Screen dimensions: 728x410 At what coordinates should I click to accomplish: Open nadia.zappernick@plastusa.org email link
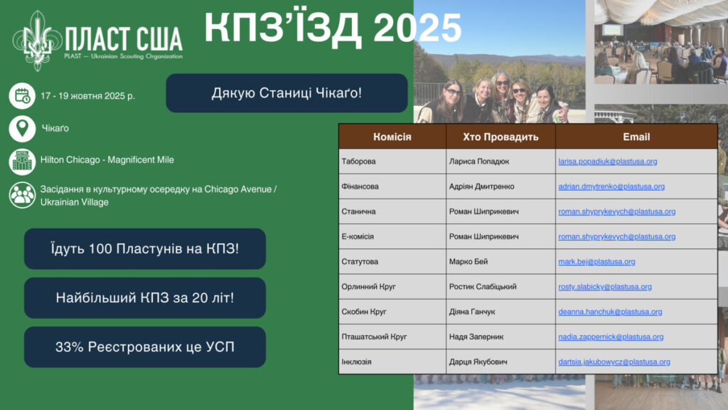pos(611,337)
